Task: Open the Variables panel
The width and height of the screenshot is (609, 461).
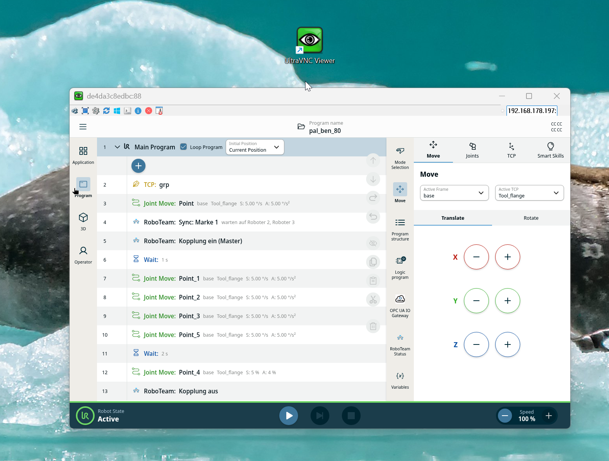Action: tap(400, 380)
